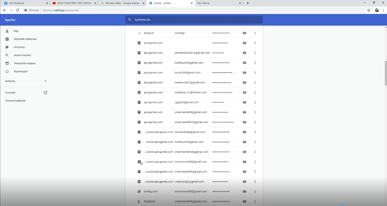Toggle password visibility for maranci2001@gmail.com
Image resolution: width=387 pixels, height=206 pixels.
tap(244, 83)
